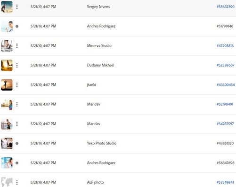Select the yoga silhouette thumbnail by jtanki
Viewport: 236px width, 187px height.
click(x=7, y=85)
